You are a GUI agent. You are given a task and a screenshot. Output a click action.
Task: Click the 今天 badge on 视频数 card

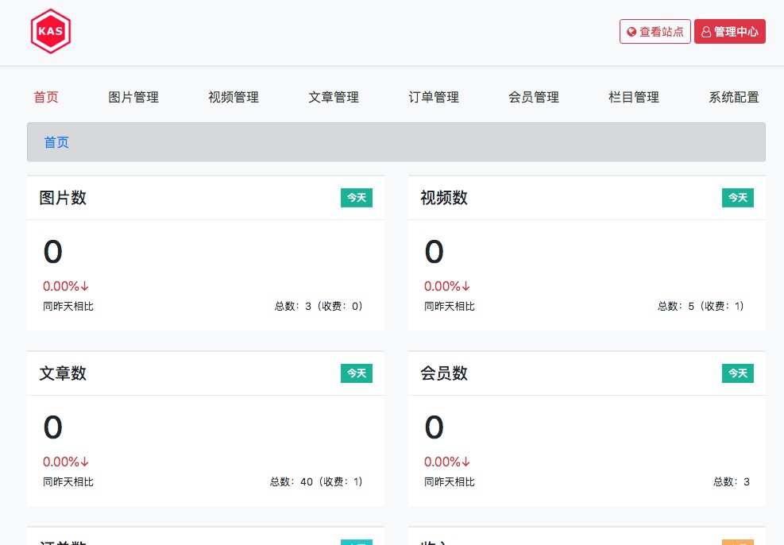737,198
